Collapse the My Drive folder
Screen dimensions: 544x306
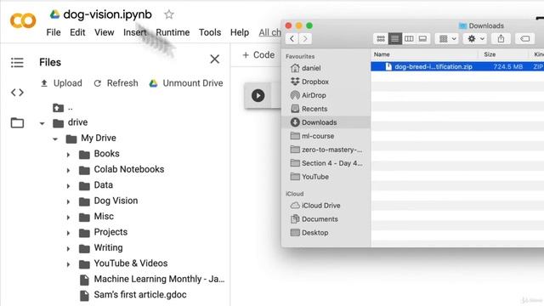tap(55, 139)
